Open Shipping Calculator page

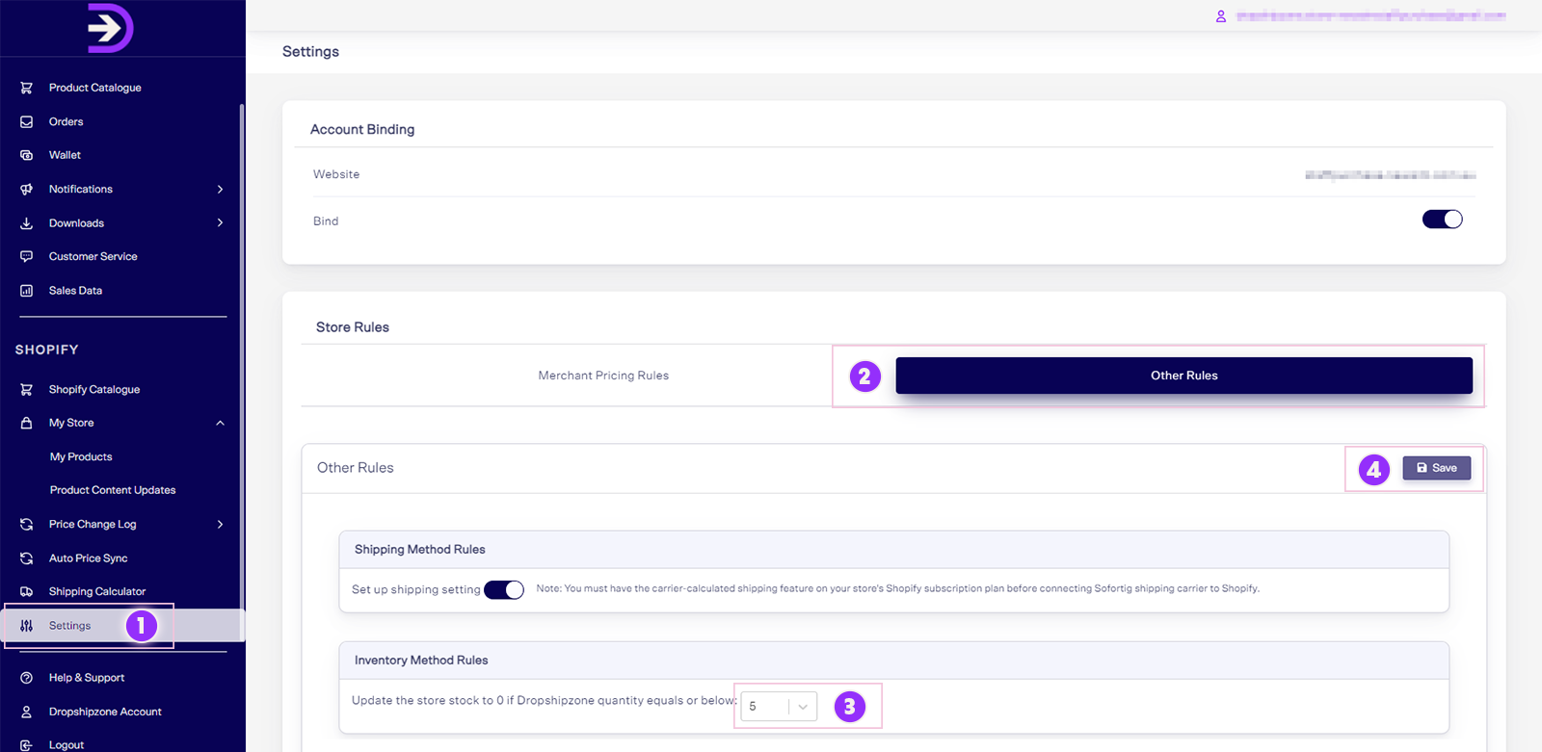point(97,592)
